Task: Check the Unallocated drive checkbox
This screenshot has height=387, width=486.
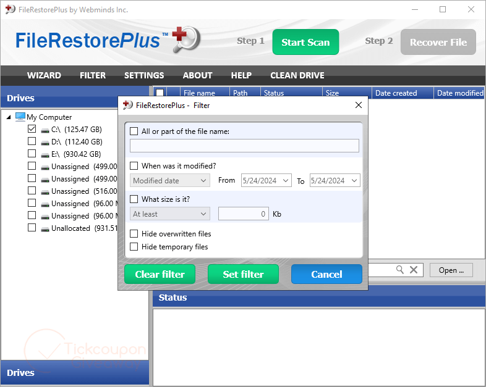Action: 32,228
